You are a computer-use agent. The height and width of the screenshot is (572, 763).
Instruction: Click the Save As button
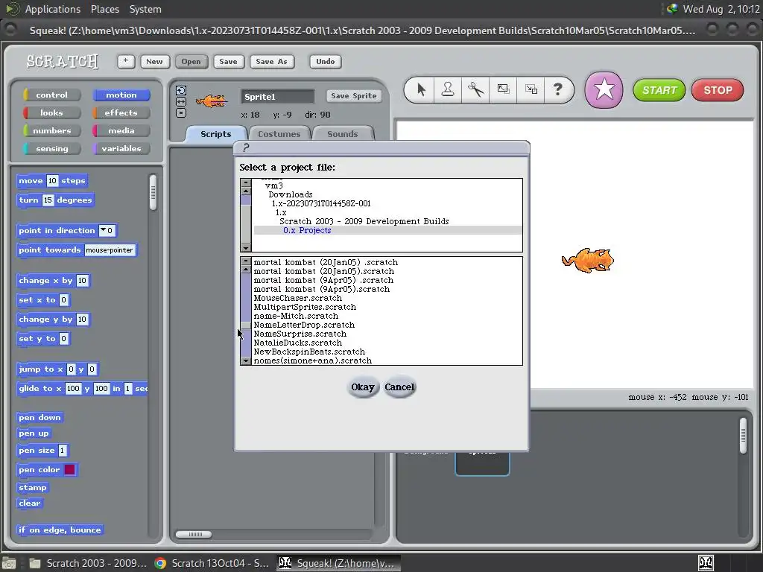271,61
